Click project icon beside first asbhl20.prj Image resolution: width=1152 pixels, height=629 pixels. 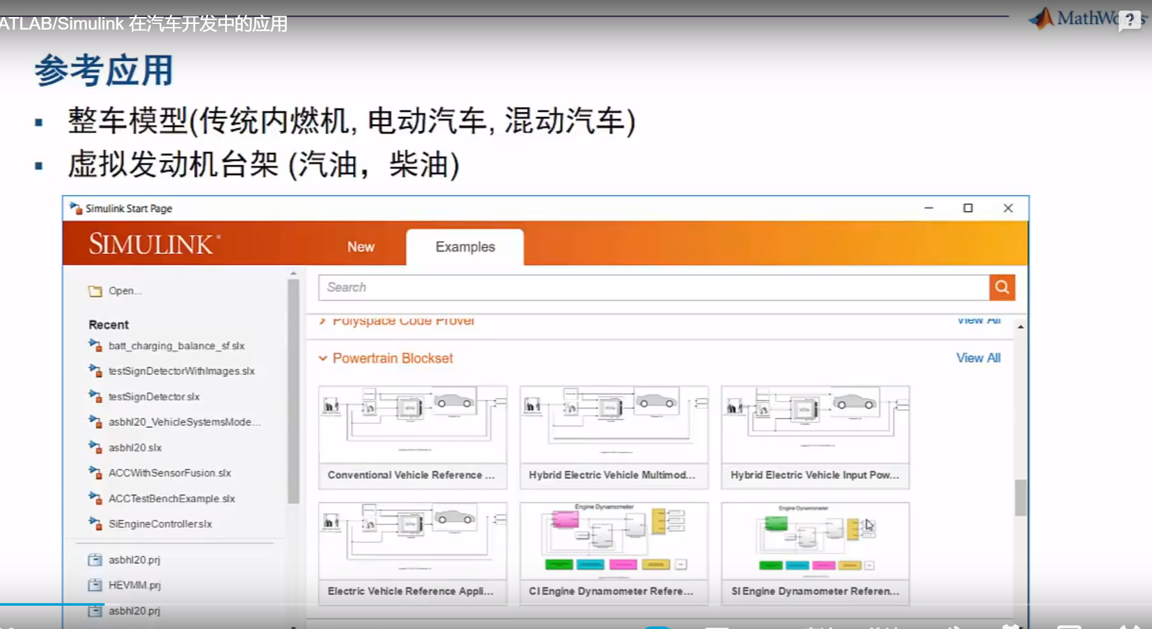tap(95, 560)
